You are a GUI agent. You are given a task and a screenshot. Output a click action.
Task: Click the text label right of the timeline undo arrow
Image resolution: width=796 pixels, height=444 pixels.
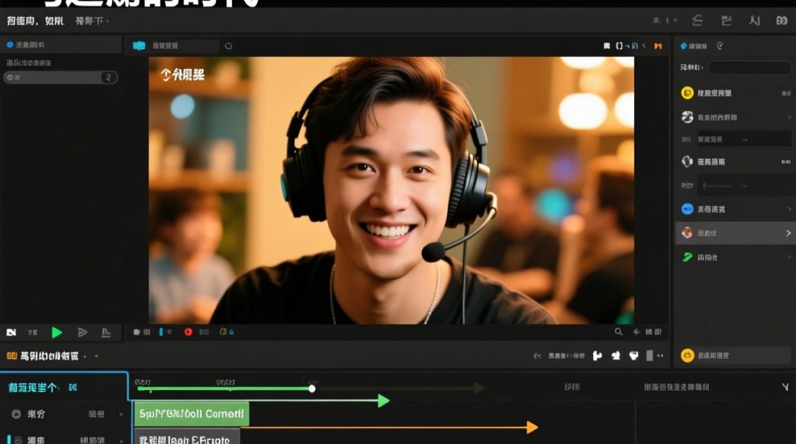point(567,356)
